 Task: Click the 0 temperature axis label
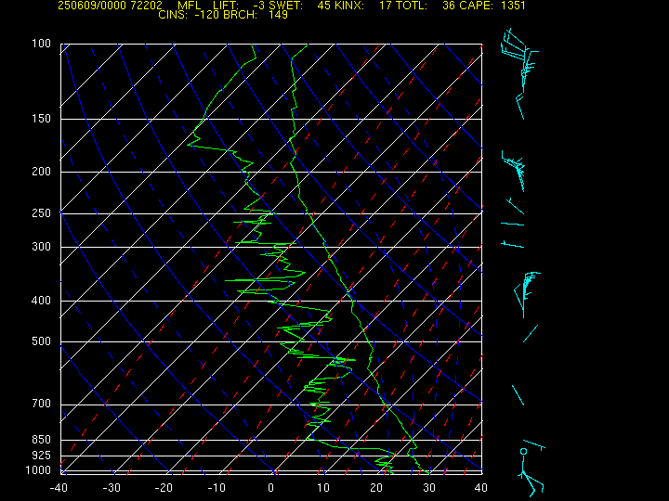click(271, 488)
